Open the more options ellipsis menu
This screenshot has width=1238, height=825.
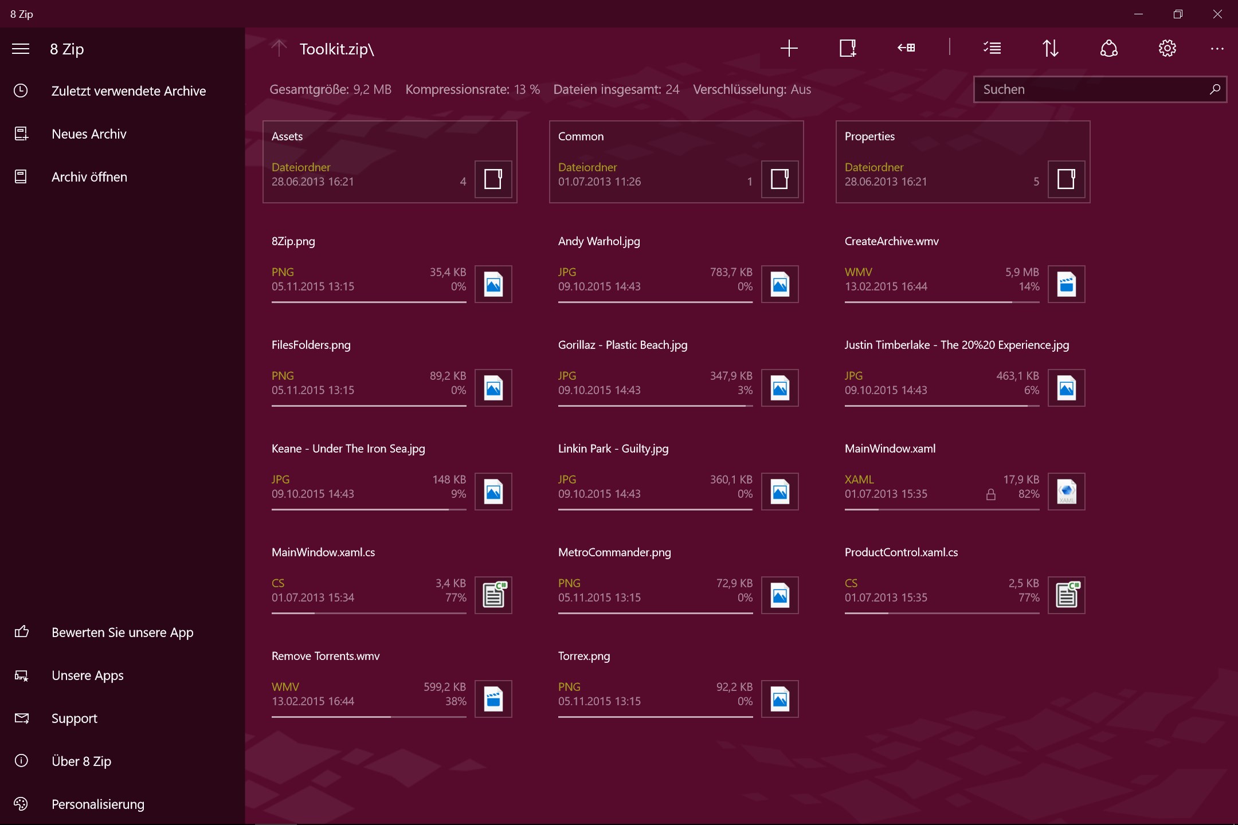1216,49
